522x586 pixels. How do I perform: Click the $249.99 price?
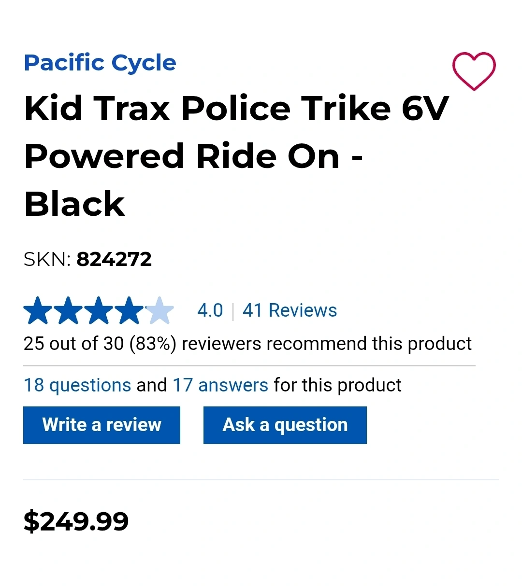click(76, 521)
